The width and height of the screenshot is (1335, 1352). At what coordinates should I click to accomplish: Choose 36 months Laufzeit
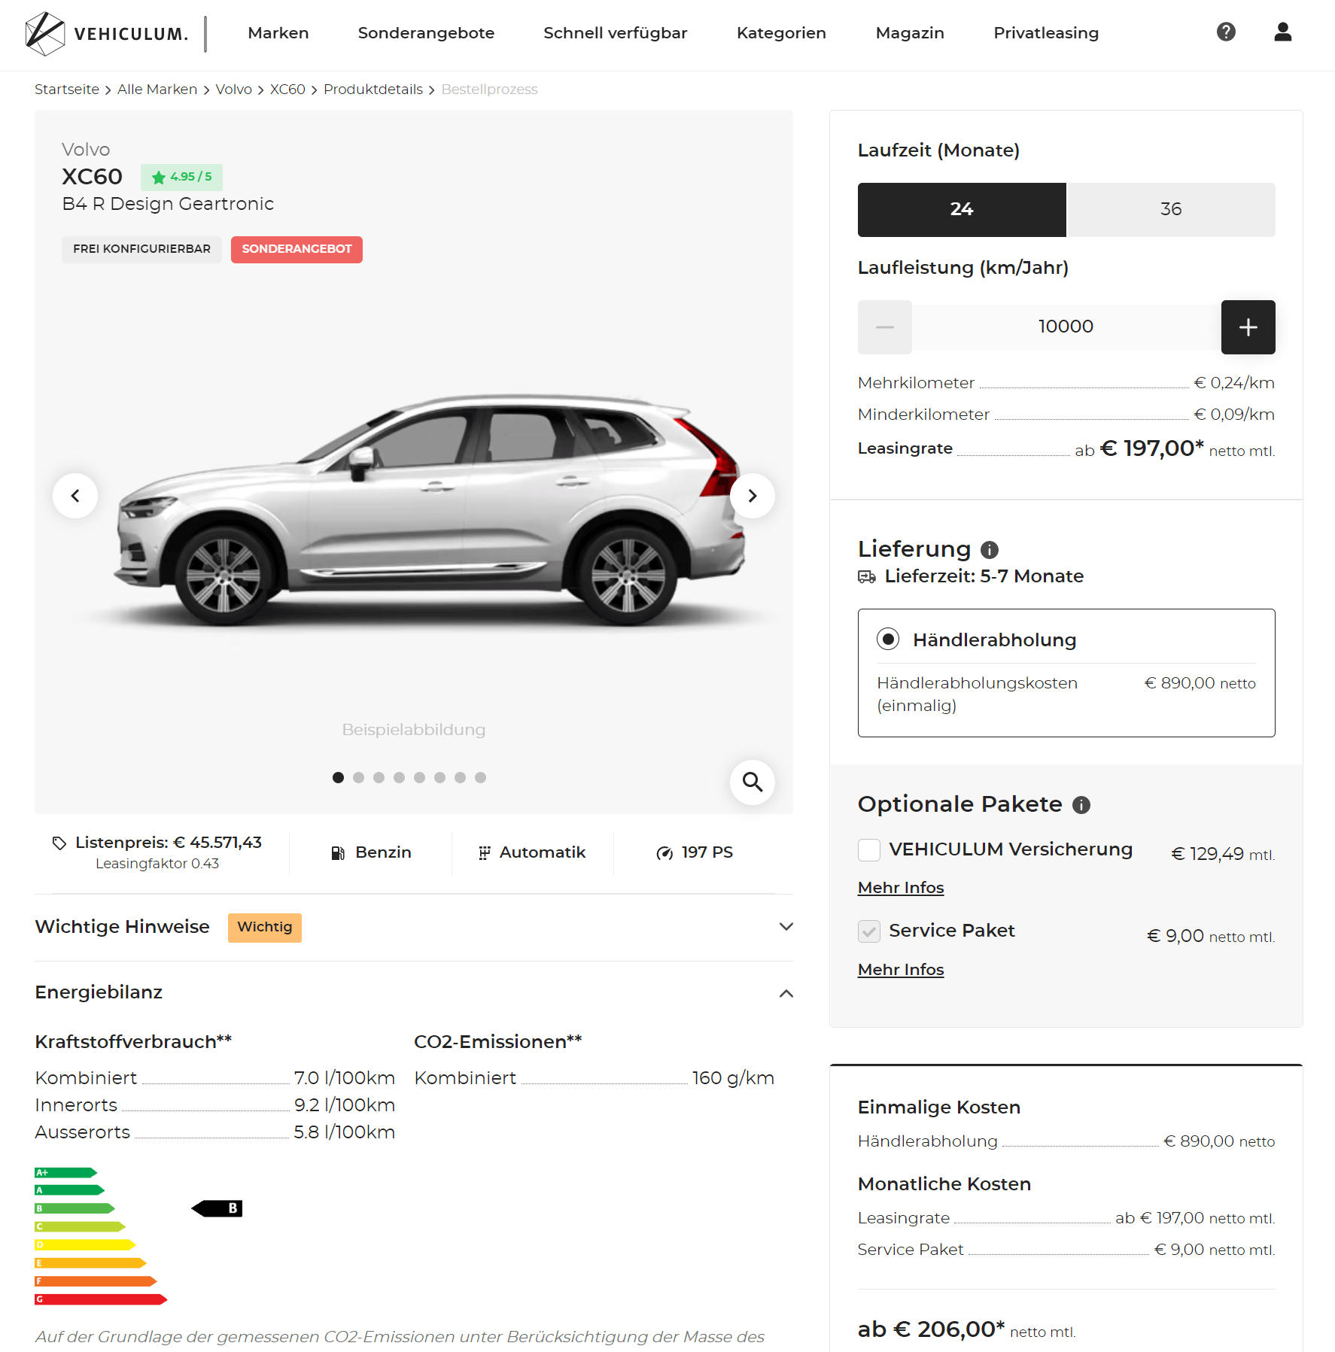(1171, 210)
